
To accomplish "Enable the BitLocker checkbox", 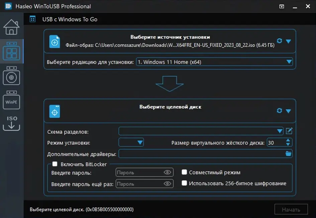I will click(x=55, y=164).
